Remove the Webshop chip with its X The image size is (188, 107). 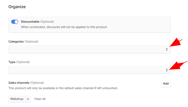pyautogui.click(x=28, y=99)
